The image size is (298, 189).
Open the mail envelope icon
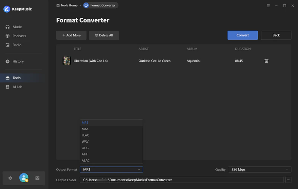point(38,178)
